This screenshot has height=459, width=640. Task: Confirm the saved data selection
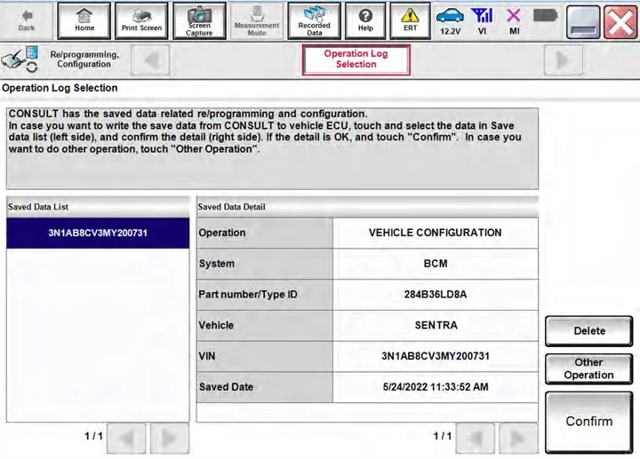(589, 422)
